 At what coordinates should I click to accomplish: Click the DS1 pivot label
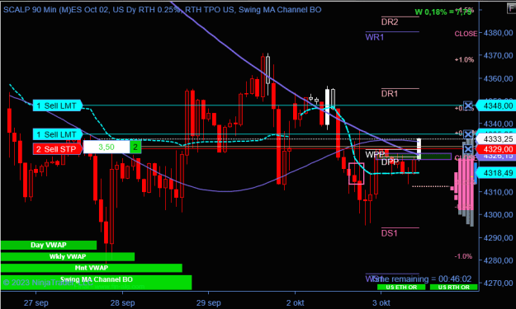pyautogui.click(x=390, y=233)
